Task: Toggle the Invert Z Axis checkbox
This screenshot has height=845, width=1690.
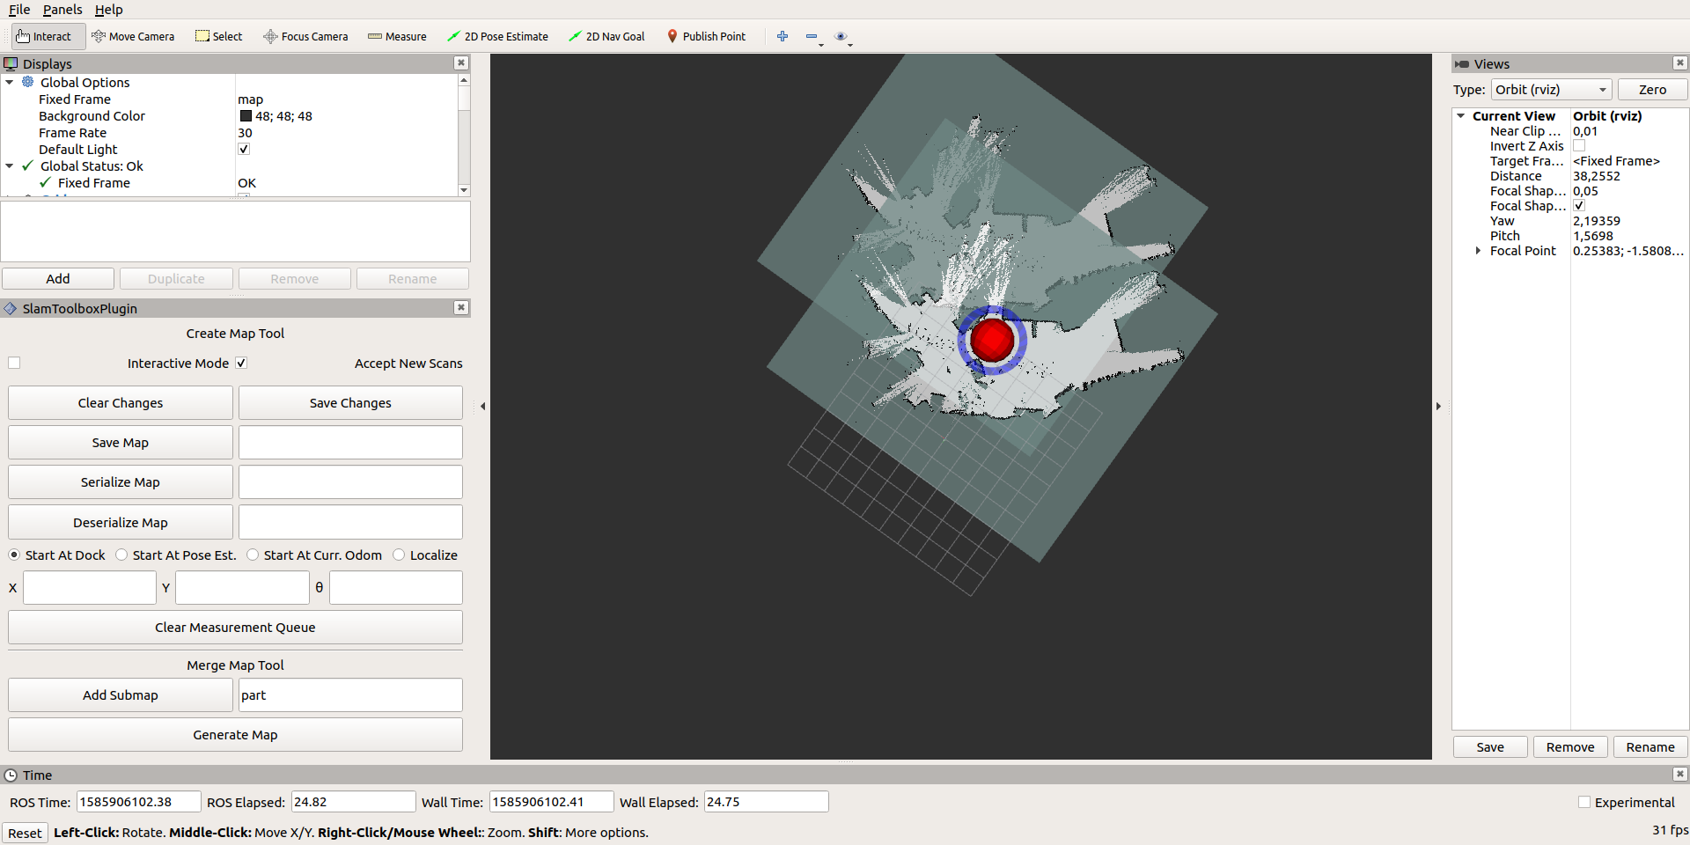Action: [1580, 146]
